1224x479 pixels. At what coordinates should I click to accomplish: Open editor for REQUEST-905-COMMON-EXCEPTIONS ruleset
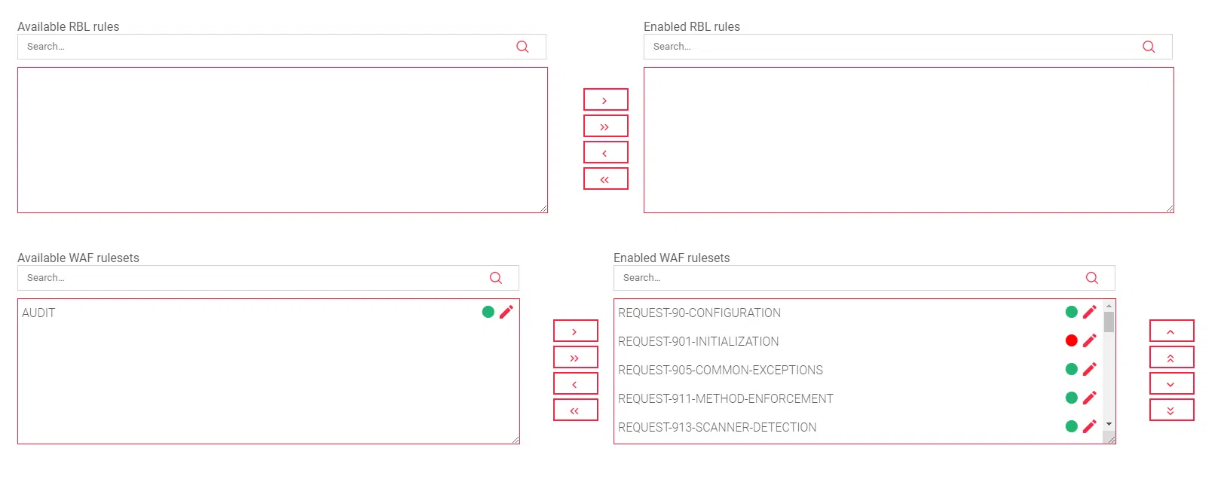coord(1089,369)
